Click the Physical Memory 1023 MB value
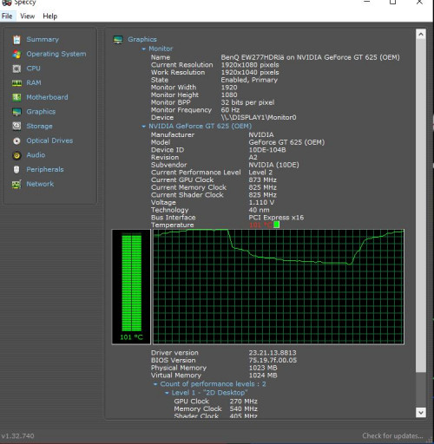Viewport: 434px width, 444px height. pos(263,368)
